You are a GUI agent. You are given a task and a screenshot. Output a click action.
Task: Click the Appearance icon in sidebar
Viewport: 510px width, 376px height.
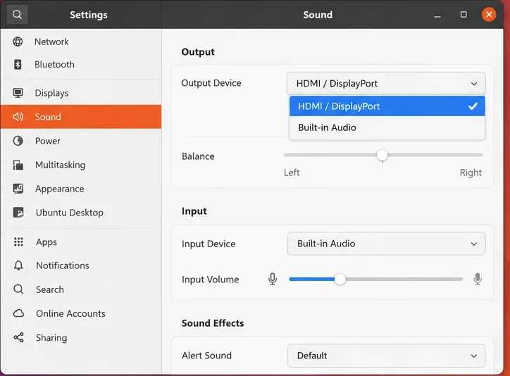(18, 189)
